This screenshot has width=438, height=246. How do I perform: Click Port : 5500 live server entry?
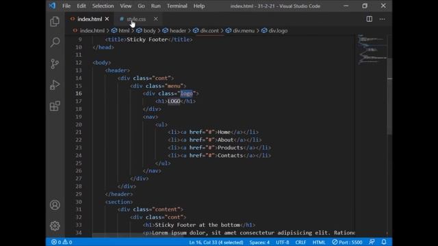(x=347, y=242)
